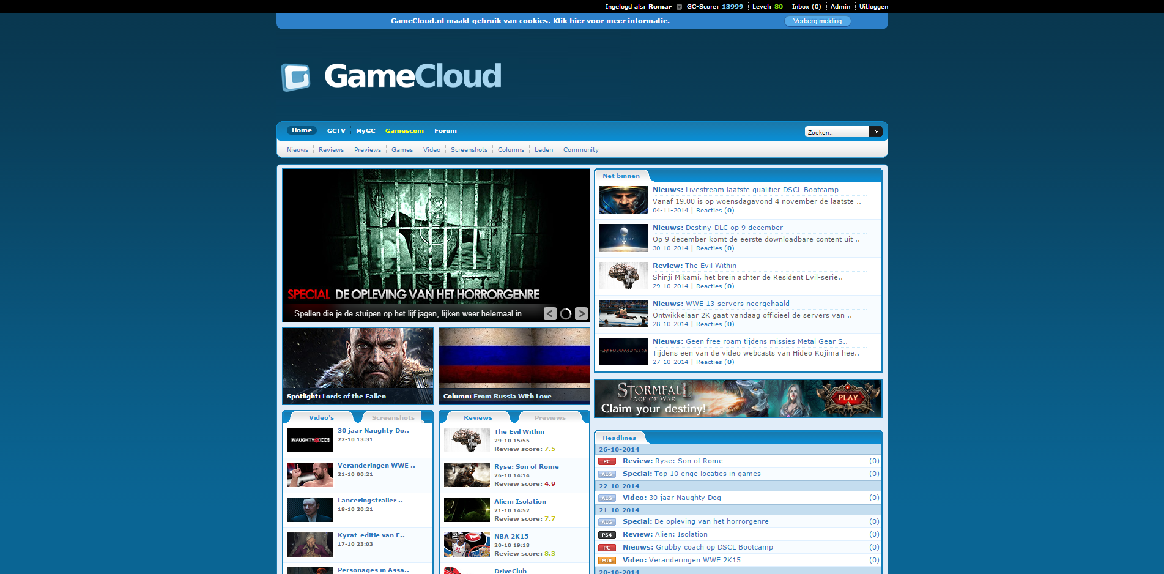Open the Community submenu link
1164x574 pixels.
coord(581,150)
